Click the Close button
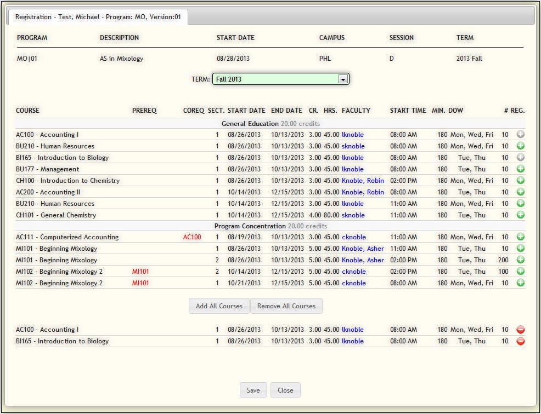Viewport: 541px width, 414px height. point(285,390)
